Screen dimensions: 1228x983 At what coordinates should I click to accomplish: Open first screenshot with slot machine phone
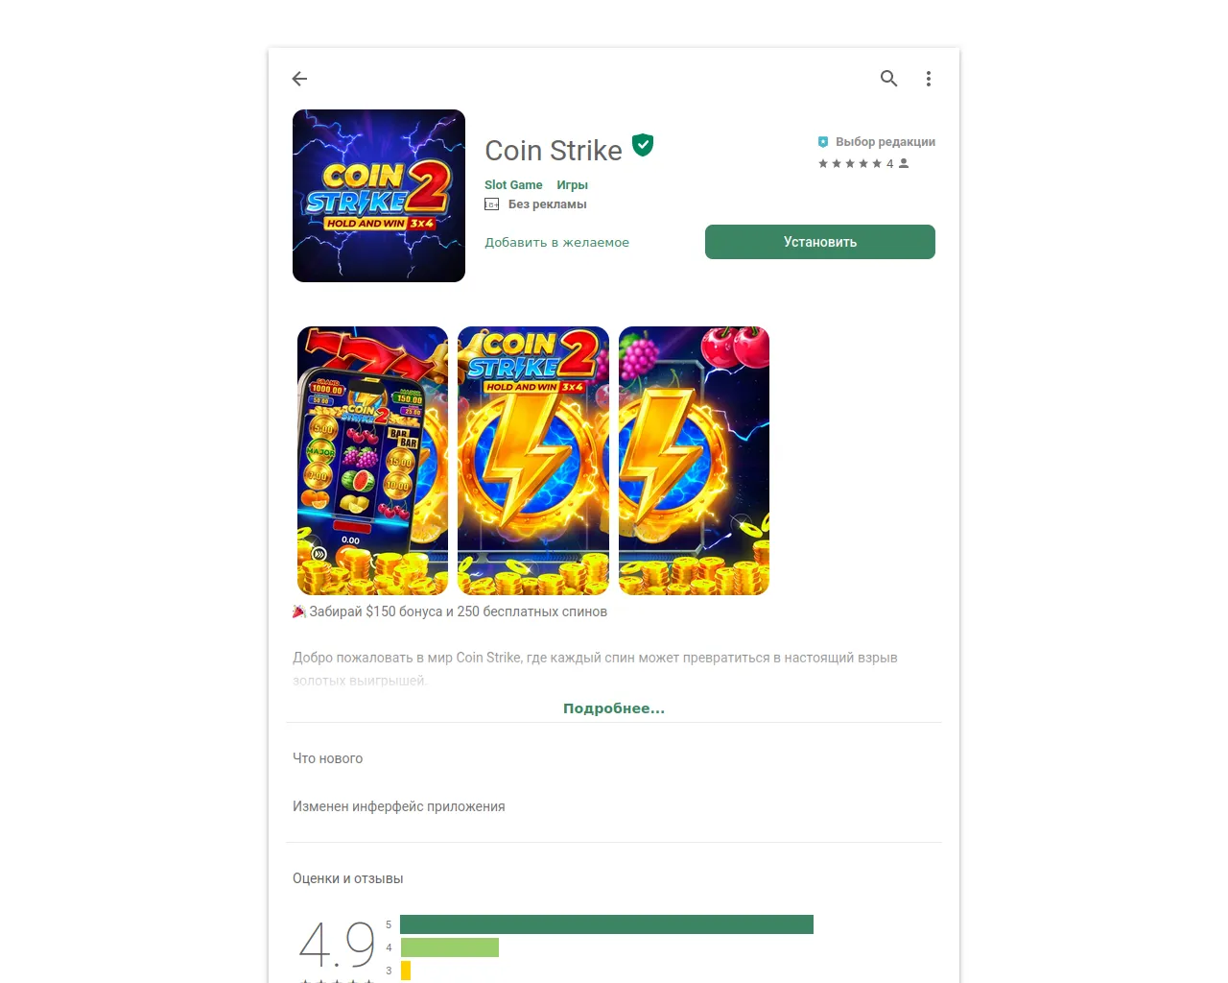coord(372,461)
